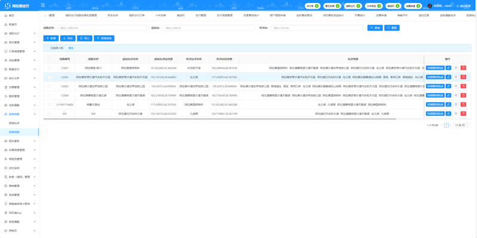
Task: Go to pagination page 1
Action: pyautogui.click(x=446, y=125)
